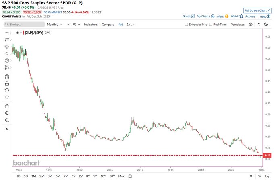Open the Compare menu
274x180 pixels.
tap(108, 25)
